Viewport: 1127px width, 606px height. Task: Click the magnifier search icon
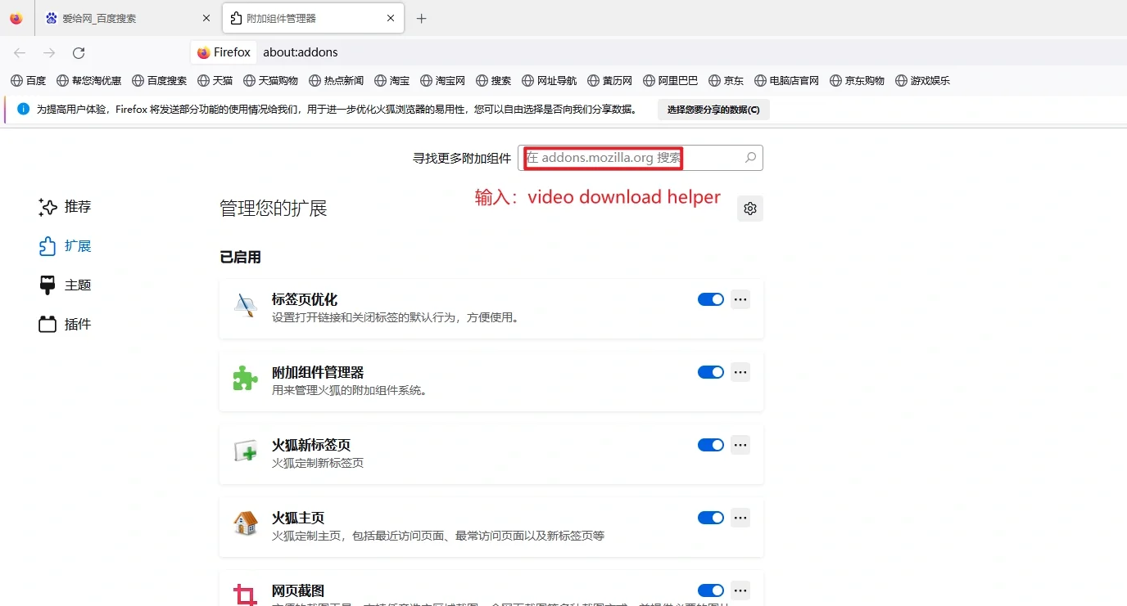750,158
